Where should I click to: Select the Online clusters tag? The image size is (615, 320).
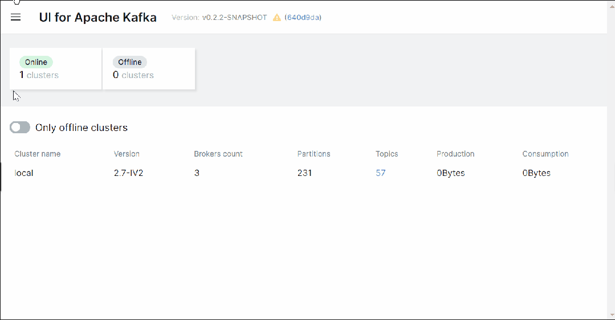click(36, 62)
